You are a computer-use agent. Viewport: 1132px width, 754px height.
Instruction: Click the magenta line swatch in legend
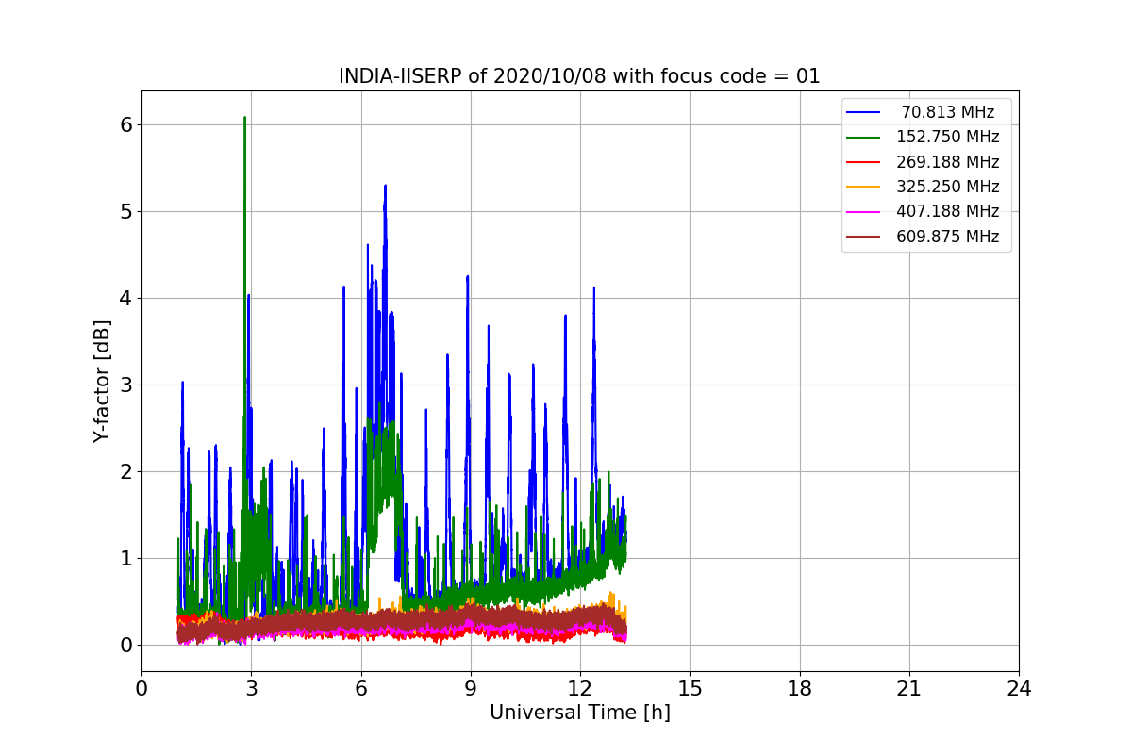pos(863,212)
